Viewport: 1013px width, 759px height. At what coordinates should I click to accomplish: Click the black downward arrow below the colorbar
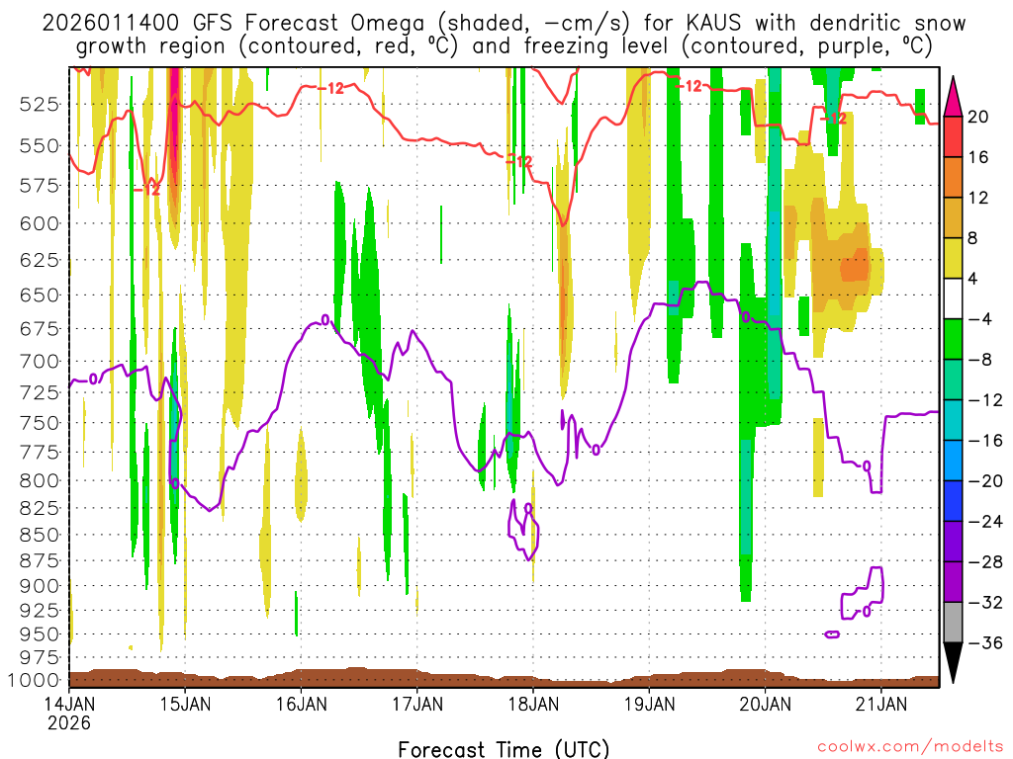pyautogui.click(x=953, y=663)
